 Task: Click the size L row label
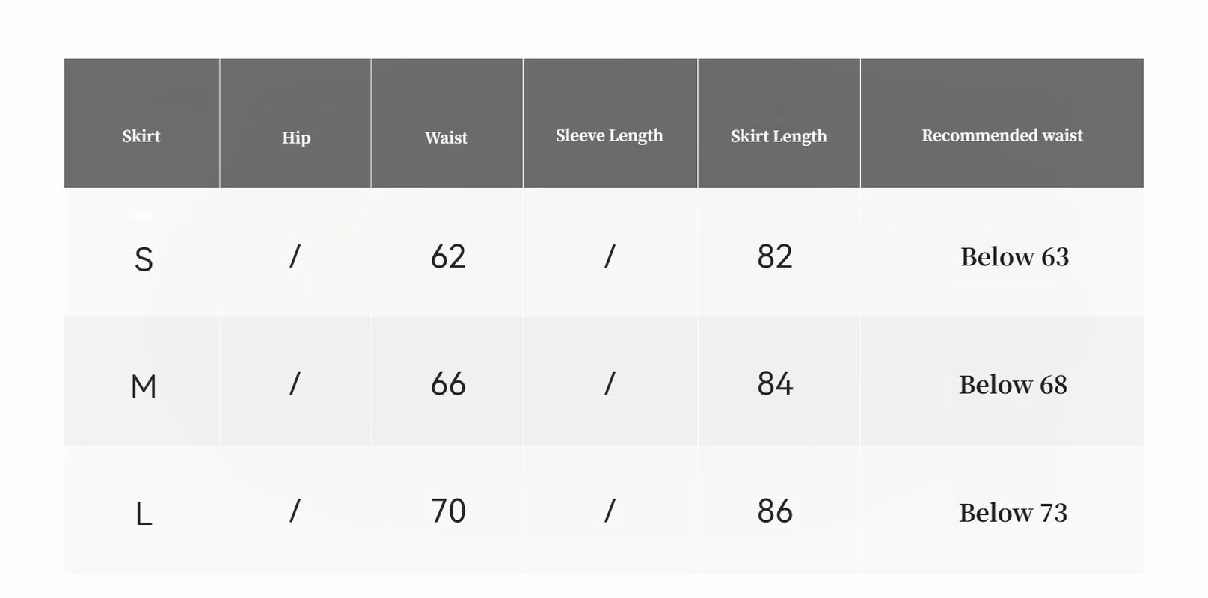(x=144, y=514)
